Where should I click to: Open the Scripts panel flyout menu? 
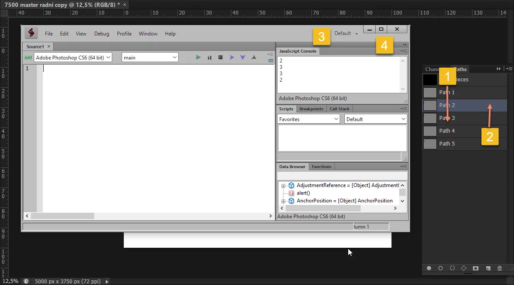tap(404, 109)
